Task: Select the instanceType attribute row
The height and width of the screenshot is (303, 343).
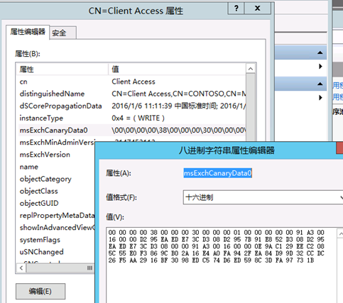Action: [132, 118]
